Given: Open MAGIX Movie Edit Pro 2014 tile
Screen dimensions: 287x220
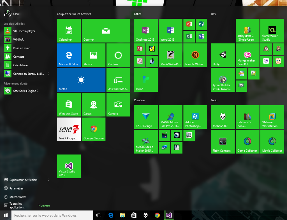Looking at the screenshot, I should [x=170, y=117].
